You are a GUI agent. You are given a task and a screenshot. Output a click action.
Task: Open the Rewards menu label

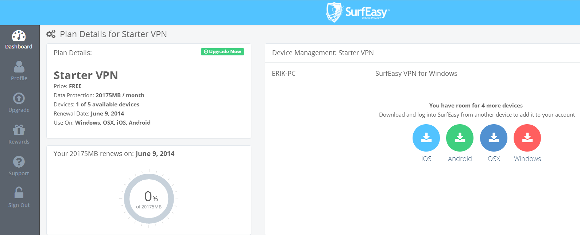click(x=19, y=142)
